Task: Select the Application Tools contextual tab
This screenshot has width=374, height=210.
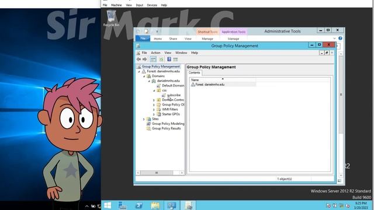Action: click(x=233, y=32)
